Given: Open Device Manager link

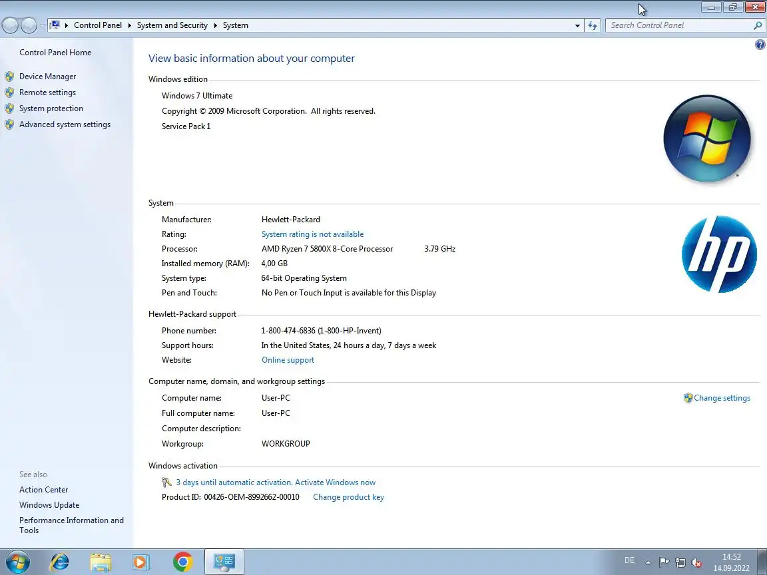Looking at the screenshot, I should (x=47, y=77).
